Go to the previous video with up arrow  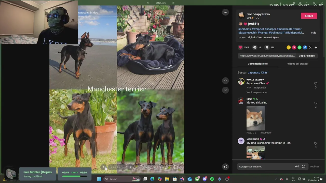pyautogui.click(x=225, y=81)
